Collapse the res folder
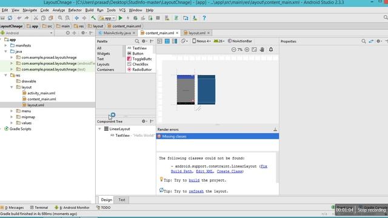Image resolution: width=388 pixels, height=218 pixels. coord(5,75)
